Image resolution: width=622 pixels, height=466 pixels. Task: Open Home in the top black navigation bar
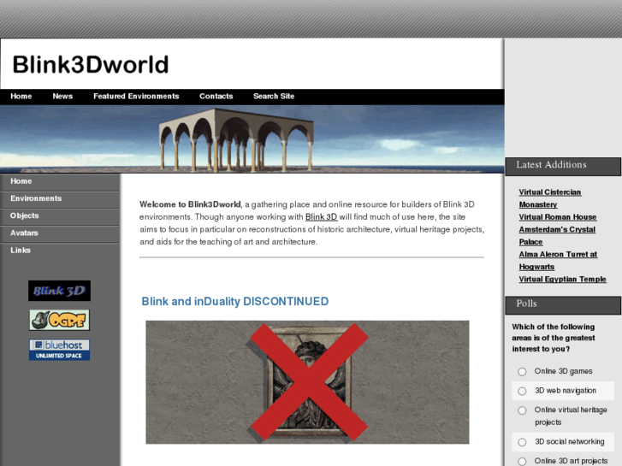point(21,97)
